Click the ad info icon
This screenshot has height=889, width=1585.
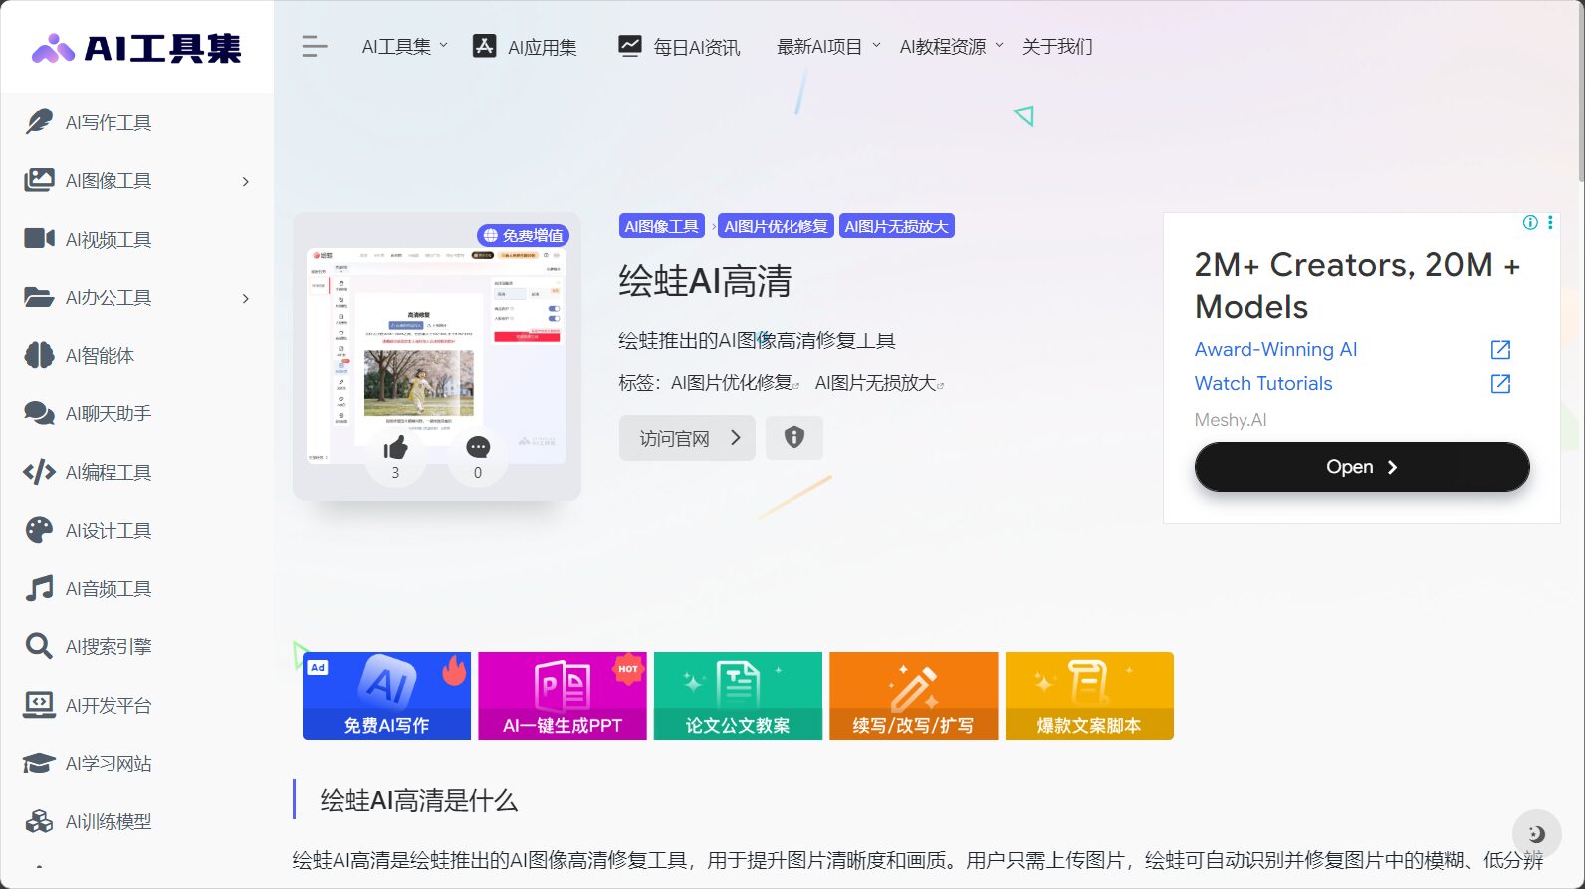(x=1530, y=222)
